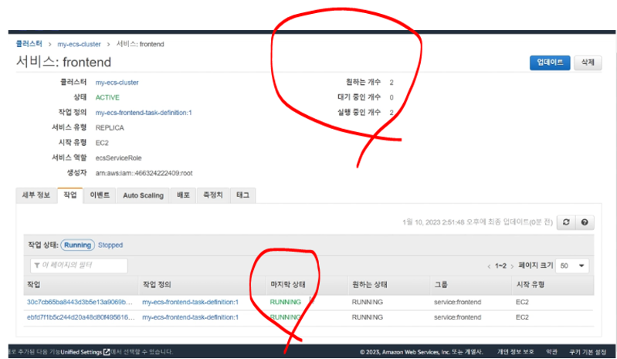The width and height of the screenshot is (617, 359).
Task: Select the 작업 tab
Action: click(x=70, y=195)
